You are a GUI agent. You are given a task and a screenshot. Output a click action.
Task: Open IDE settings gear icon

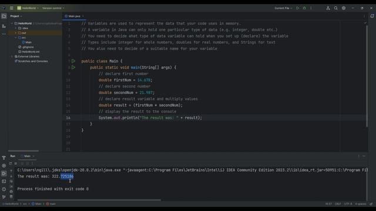[344, 8]
